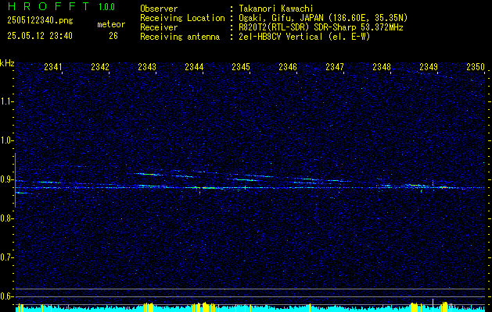
Task: Click file name 2505122340.png
Action: coord(40,21)
